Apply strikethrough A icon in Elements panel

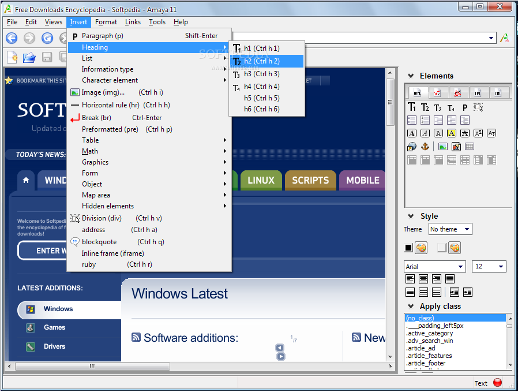pyautogui.click(x=464, y=133)
